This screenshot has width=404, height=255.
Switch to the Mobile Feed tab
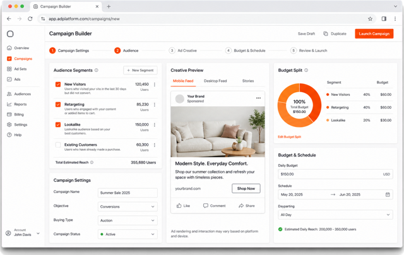coord(183,81)
